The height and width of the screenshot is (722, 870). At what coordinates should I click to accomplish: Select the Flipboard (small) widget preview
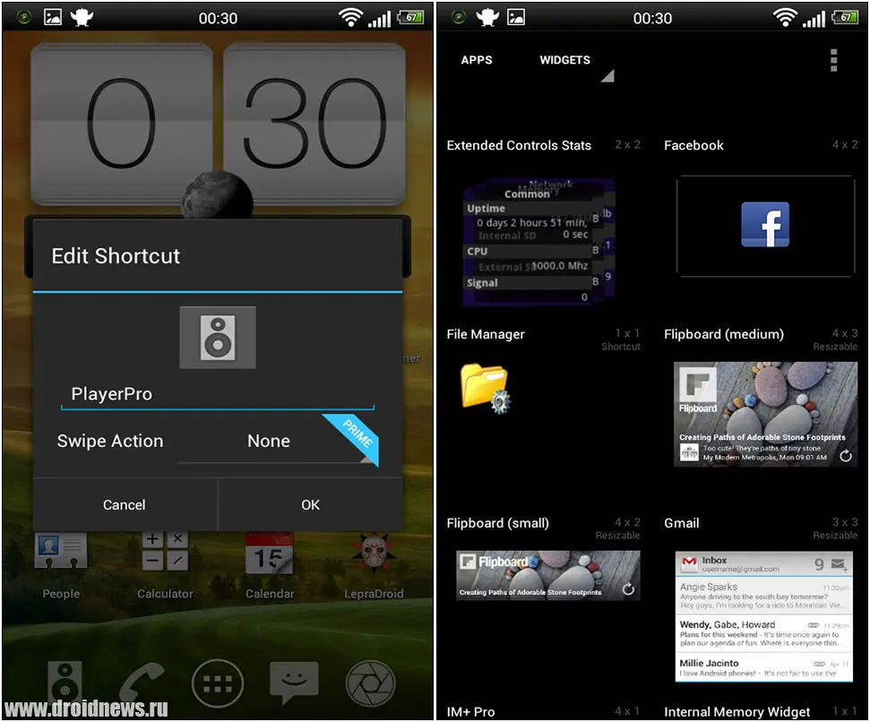(548, 576)
